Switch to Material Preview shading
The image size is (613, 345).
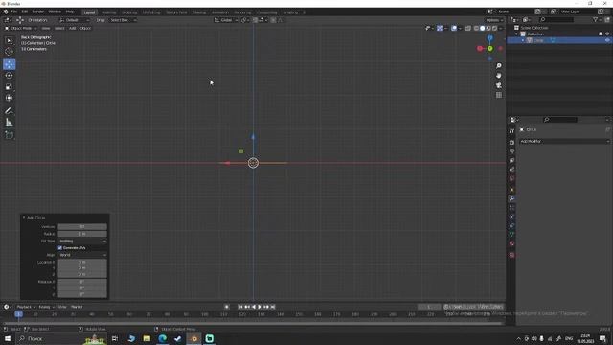click(488, 28)
